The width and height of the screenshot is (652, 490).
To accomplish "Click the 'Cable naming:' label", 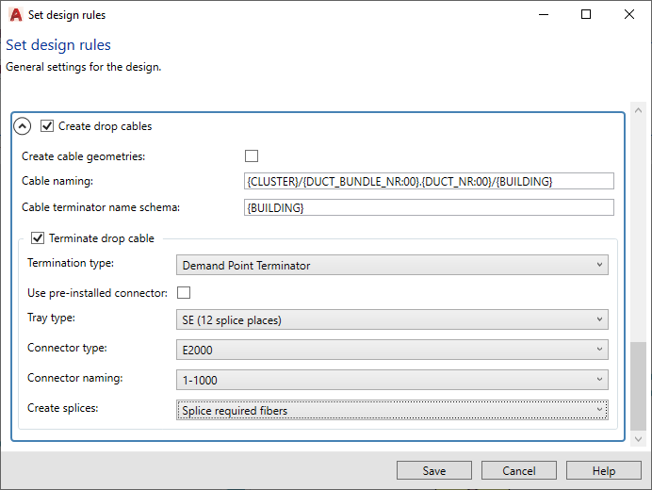I will click(57, 181).
